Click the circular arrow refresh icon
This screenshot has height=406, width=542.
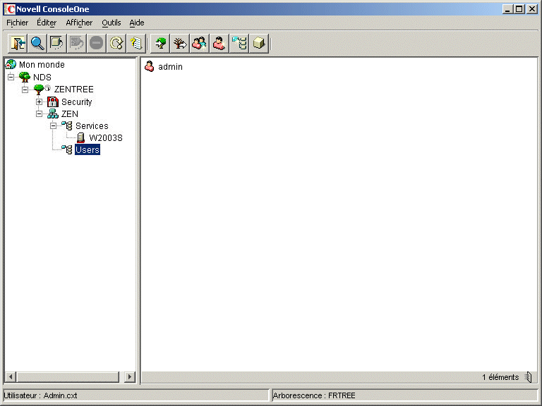116,44
